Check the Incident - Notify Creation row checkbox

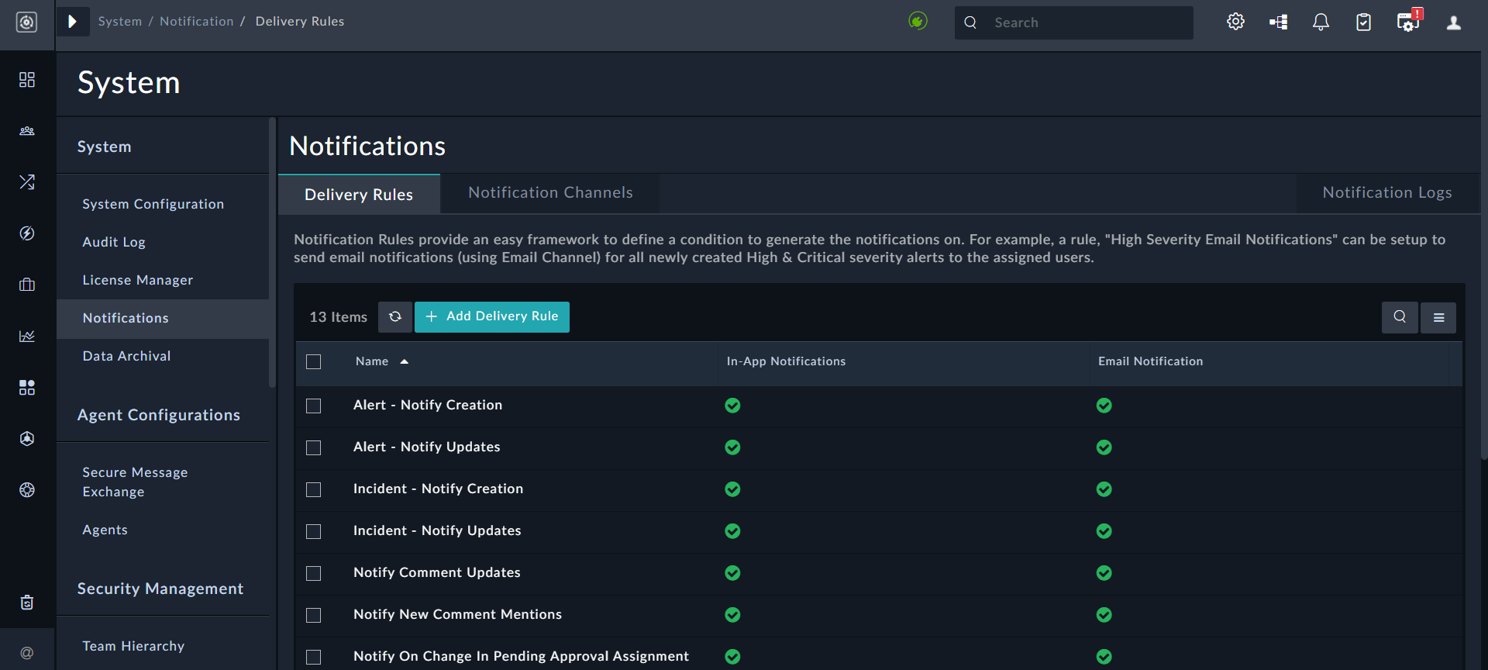click(314, 490)
